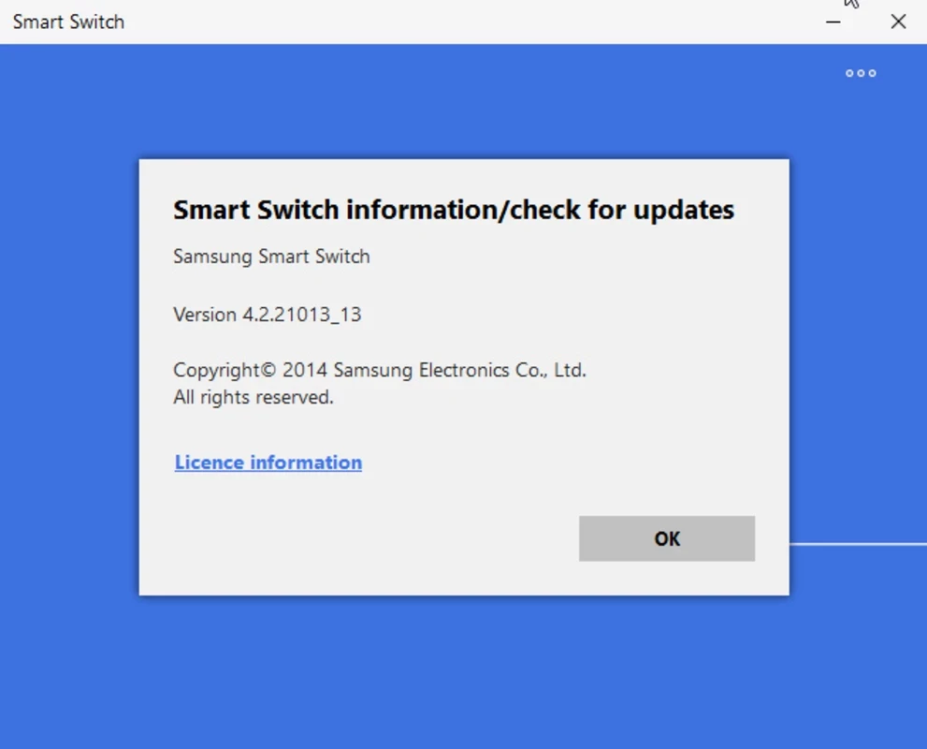
Task: Click blank dialog space left of OK
Action: tap(374, 538)
